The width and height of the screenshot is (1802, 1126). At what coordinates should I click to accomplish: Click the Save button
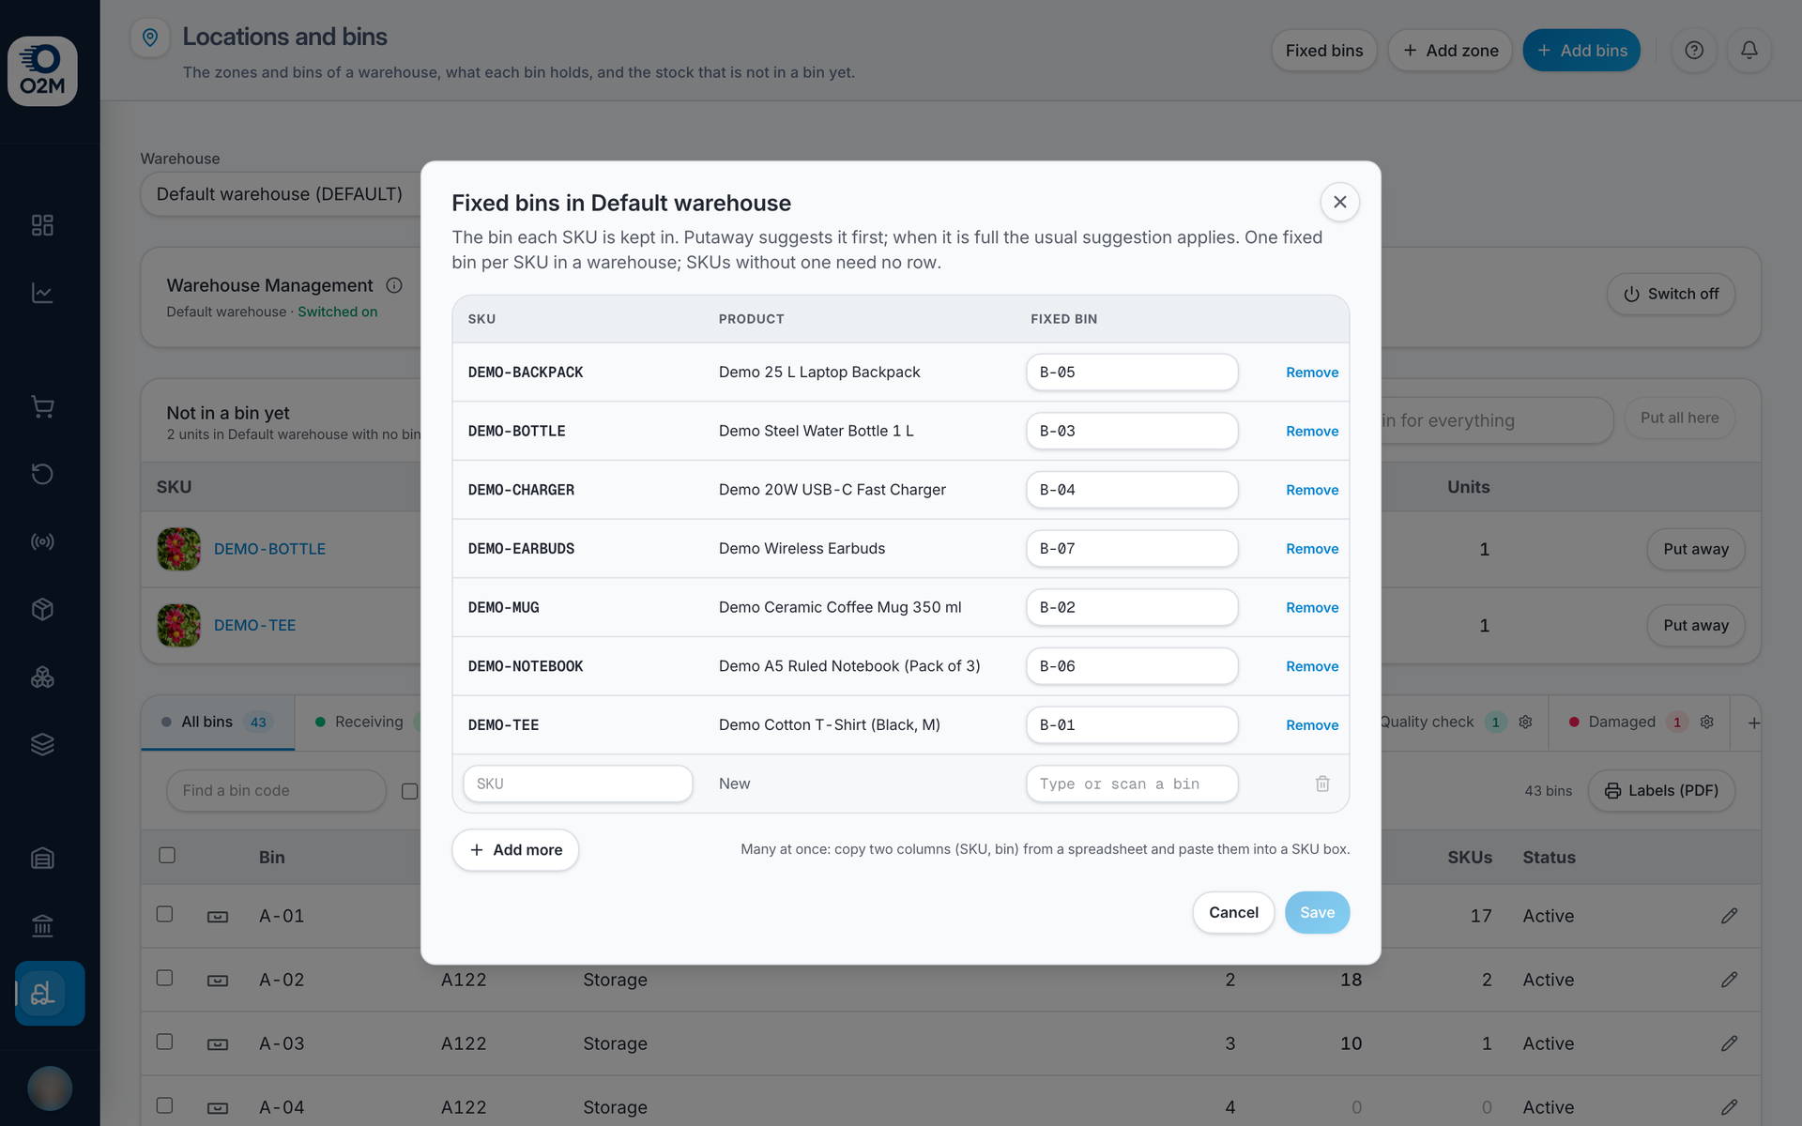[x=1317, y=912]
